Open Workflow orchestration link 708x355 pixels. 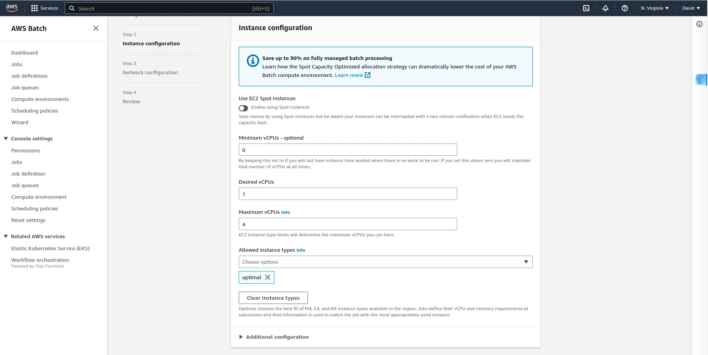40,260
